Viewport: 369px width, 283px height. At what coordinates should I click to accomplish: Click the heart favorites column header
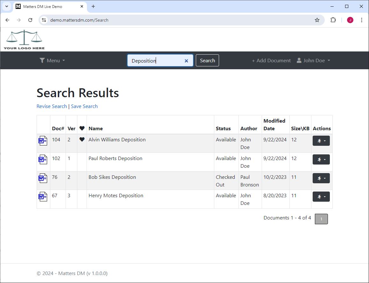pos(82,128)
